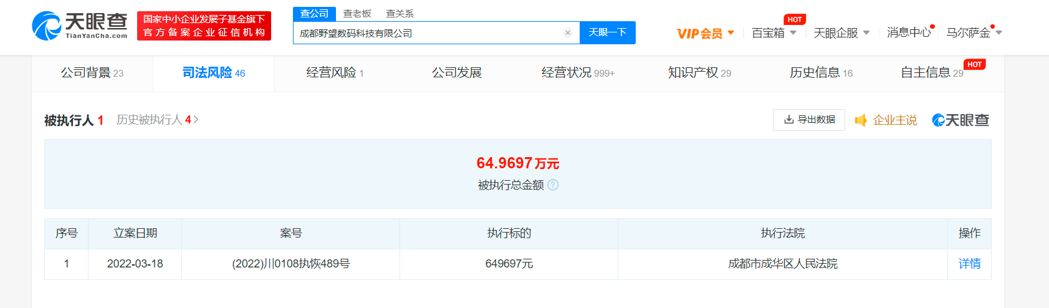The width and height of the screenshot is (1049, 308).
Task: Open the 马尔萨金 user account menu
Action: click(x=974, y=32)
